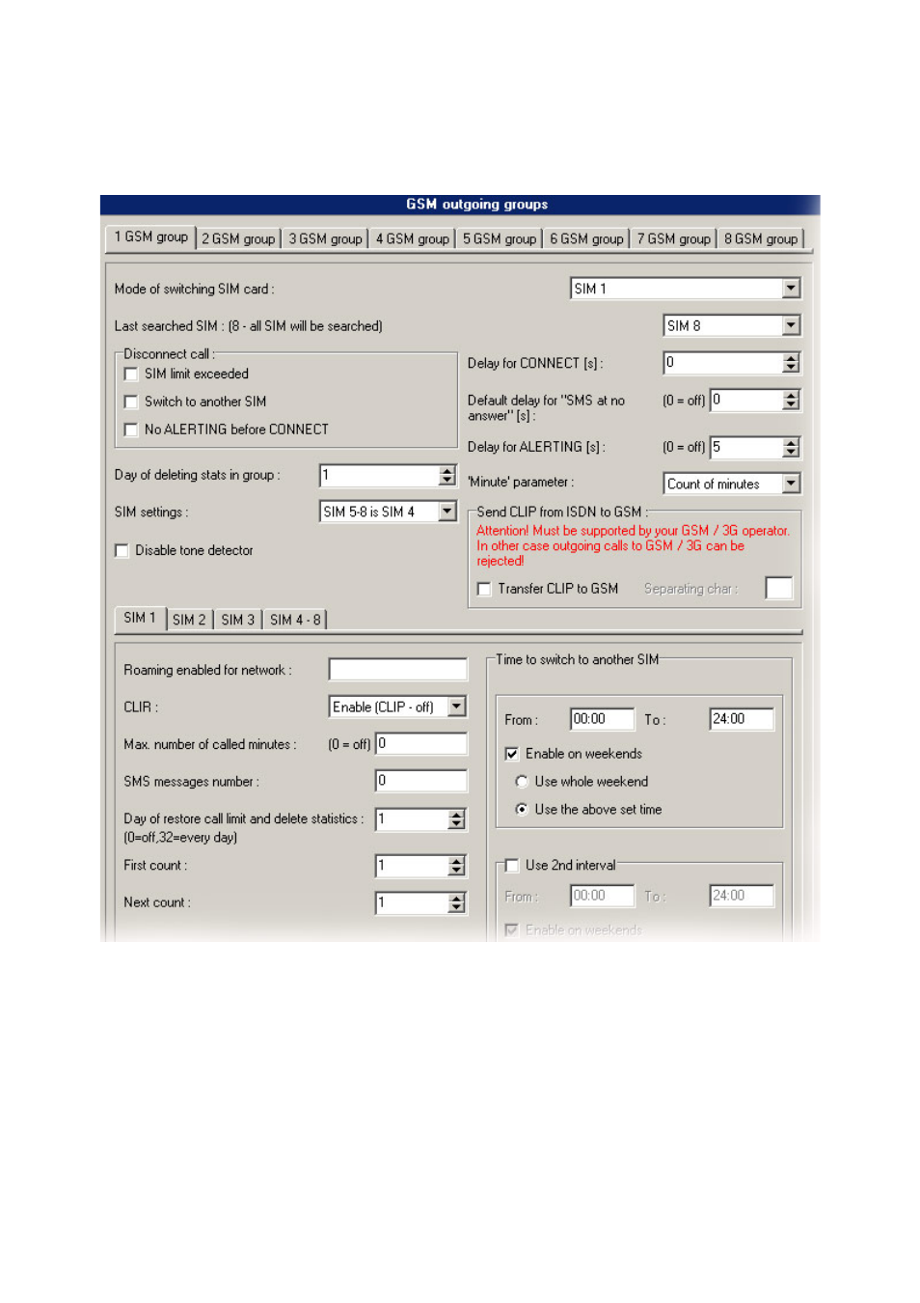Screen dimensions: 920x1303
Task: Click the SMS messages number field
Action: [x=421, y=781]
